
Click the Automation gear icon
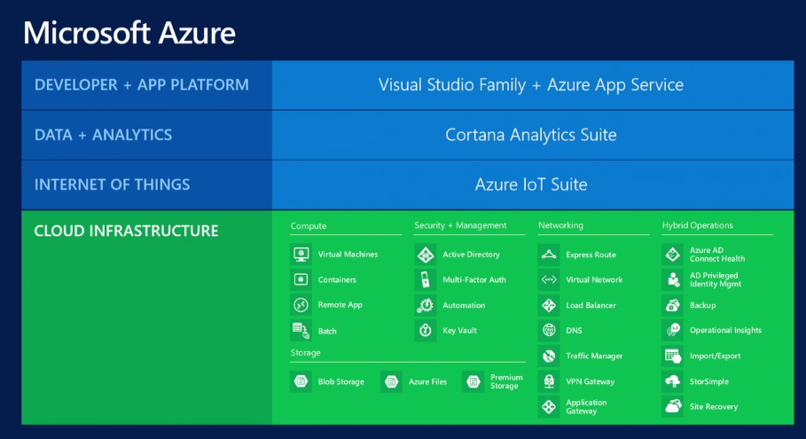click(425, 305)
